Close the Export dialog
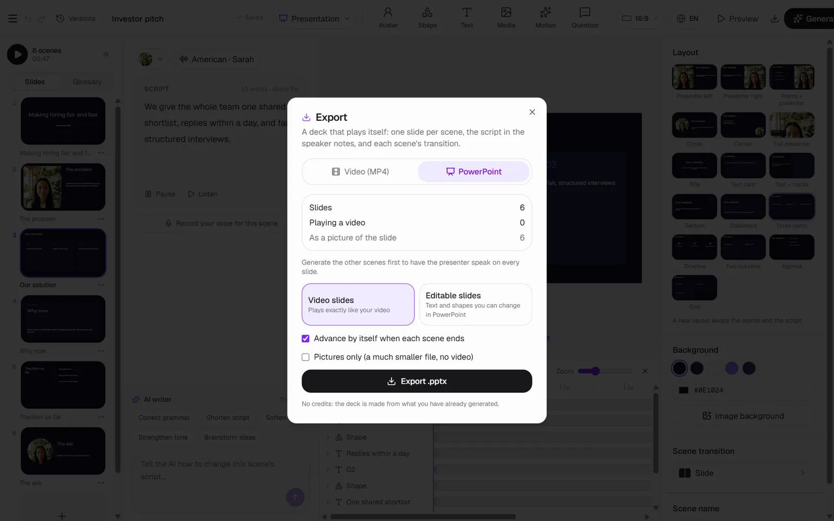Image resolution: width=834 pixels, height=521 pixels. [x=532, y=112]
